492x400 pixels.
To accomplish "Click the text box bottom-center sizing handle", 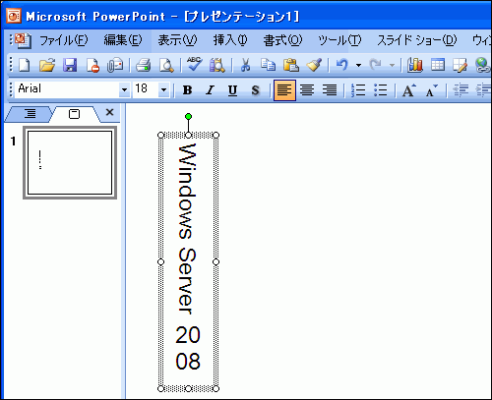I will pyautogui.click(x=188, y=388).
